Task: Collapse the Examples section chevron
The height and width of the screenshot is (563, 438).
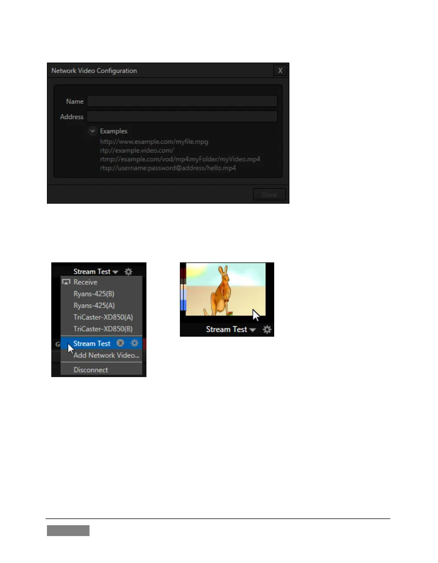Action: pos(92,131)
